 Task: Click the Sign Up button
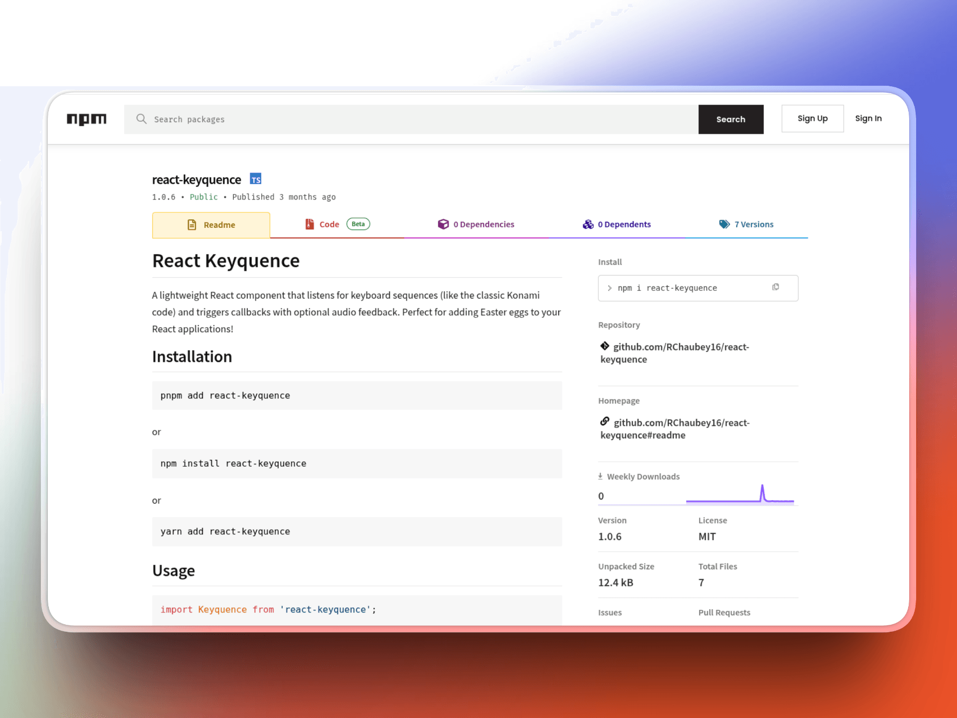tap(812, 119)
